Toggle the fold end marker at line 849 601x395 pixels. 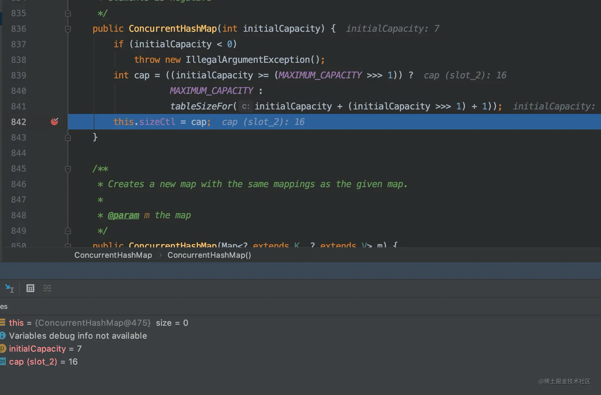click(x=68, y=231)
